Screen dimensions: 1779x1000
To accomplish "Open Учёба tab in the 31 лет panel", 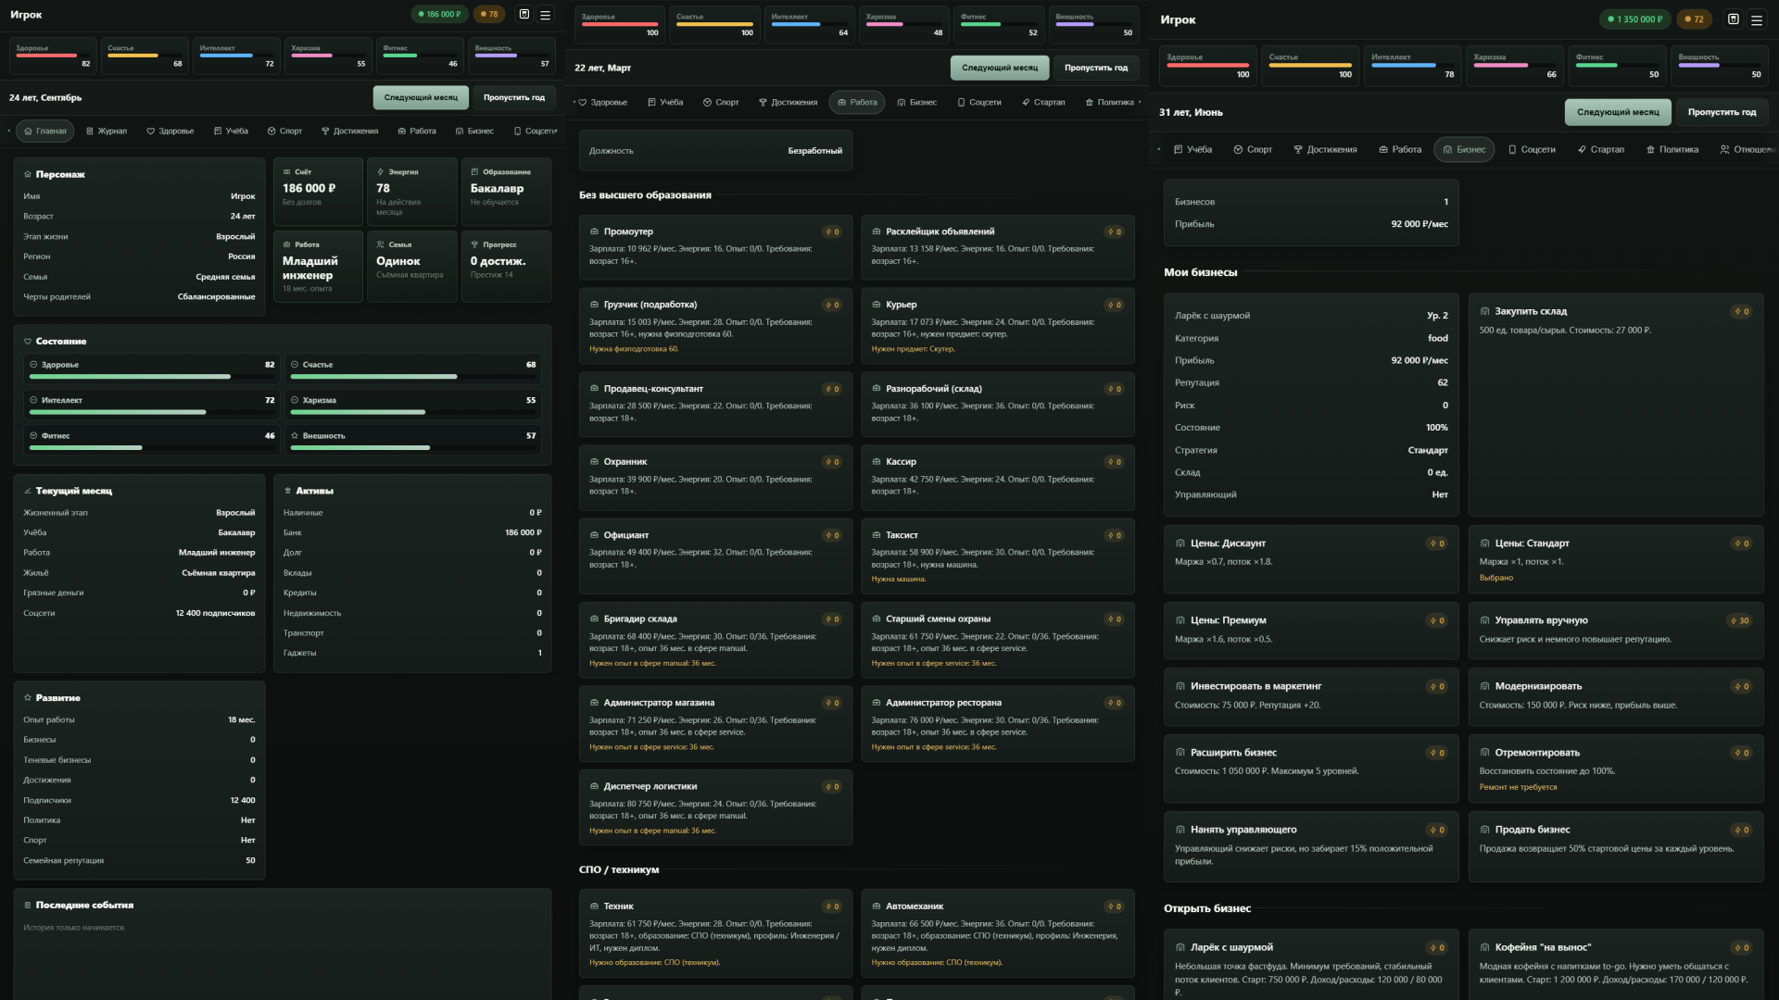I will click(1192, 150).
